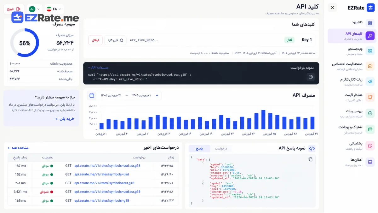Switch to the پاسخ response tab
Image resolution: width=378 pixels, height=213 pixels.
click(x=200, y=148)
